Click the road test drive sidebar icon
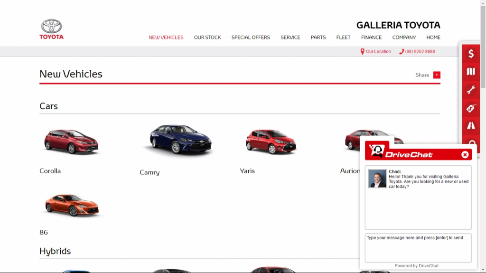This screenshot has width=486, height=273. [x=471, y=126]
